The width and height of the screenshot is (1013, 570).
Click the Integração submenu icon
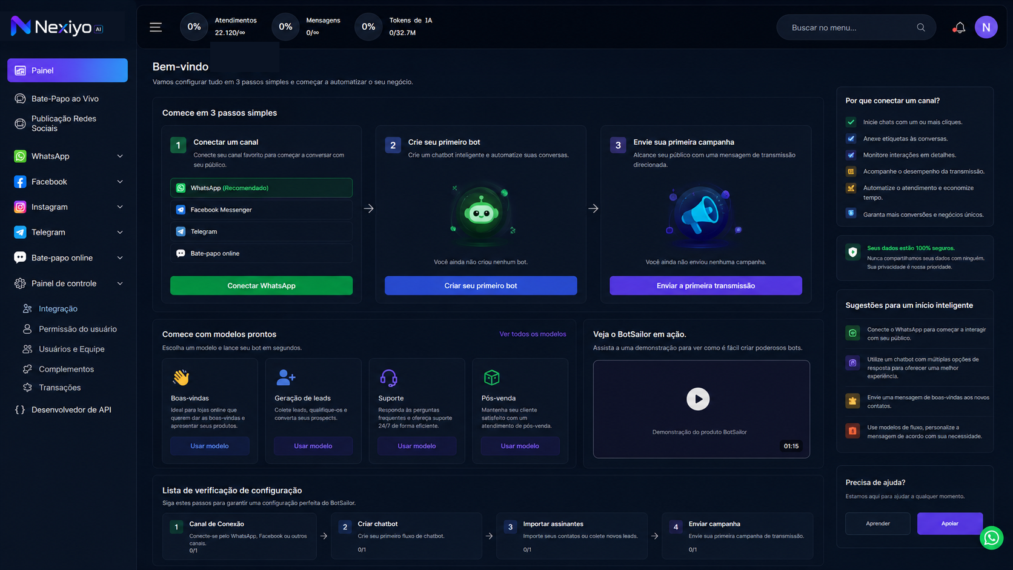[27, 309]
